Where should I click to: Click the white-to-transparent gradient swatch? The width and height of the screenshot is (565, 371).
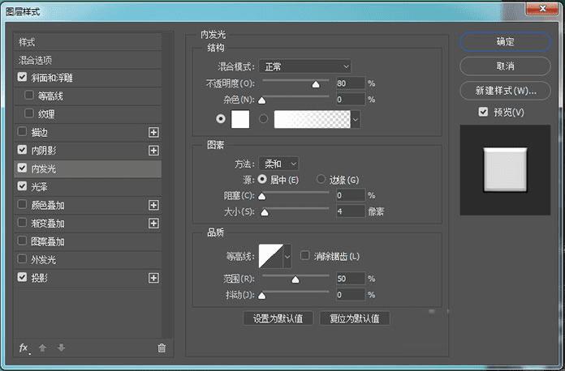[x=312, y=119]
